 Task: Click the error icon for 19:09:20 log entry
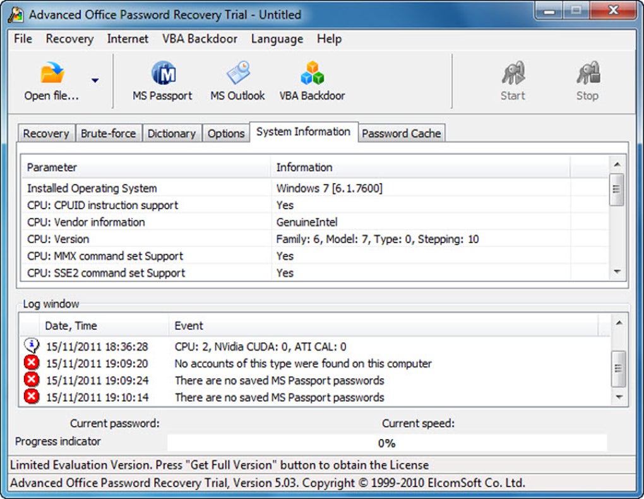pyautogui.click(x=32, y=363)
